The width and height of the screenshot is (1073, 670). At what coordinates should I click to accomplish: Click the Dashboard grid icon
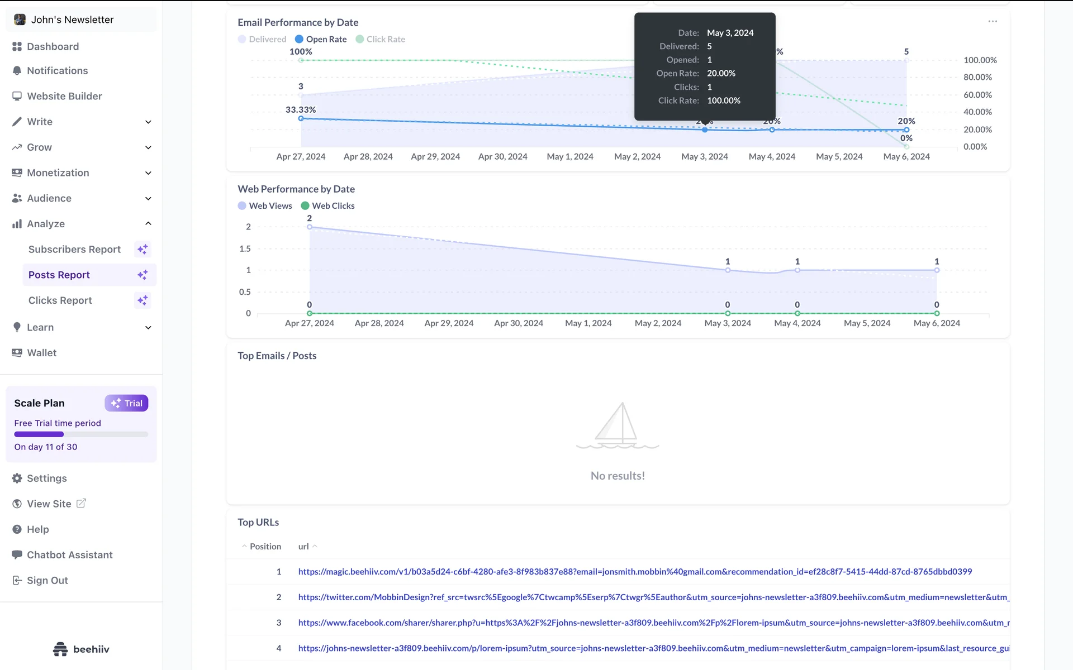coord(17,46)
